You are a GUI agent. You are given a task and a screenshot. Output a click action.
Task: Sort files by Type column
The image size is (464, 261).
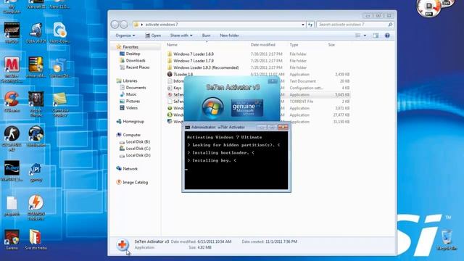point(294,45)
